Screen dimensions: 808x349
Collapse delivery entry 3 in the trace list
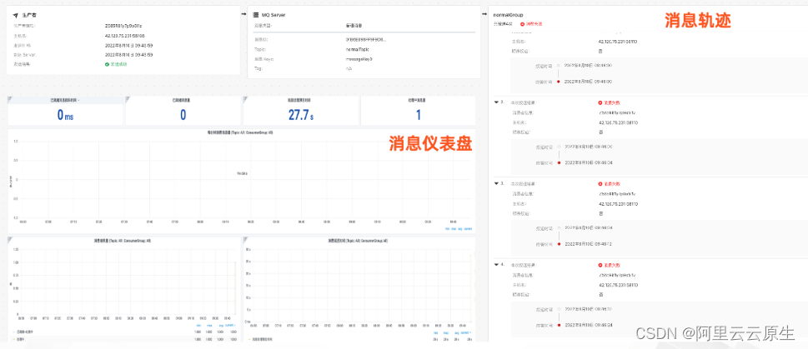coord(496,184)
